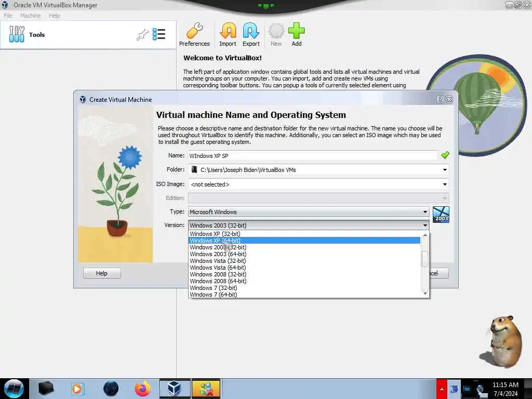Open the File menu
Viewport: 532px width, 399px height.
tap(8, 15)
